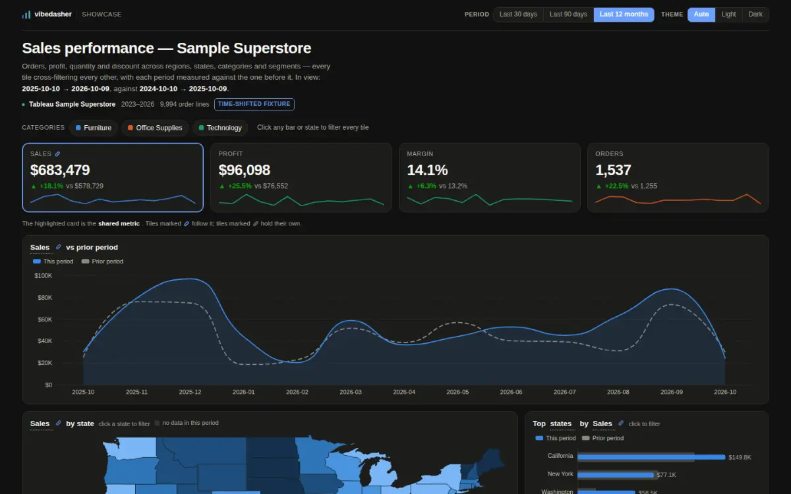Viewport: 791px width, 494px height.
Task: Select Last 90 days period
Action: (568, 14)
